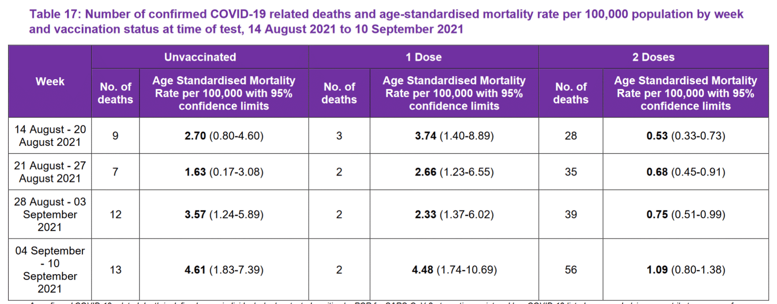Click the Table 17 title text
The width and height of the screenshot is (777, 304).
[386, 22]
